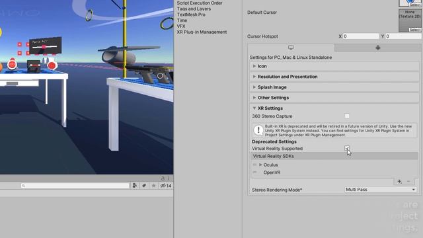This screenshot has width=423, height=238.
Task: Click the favorites star icon
Action: click(153, 186)
